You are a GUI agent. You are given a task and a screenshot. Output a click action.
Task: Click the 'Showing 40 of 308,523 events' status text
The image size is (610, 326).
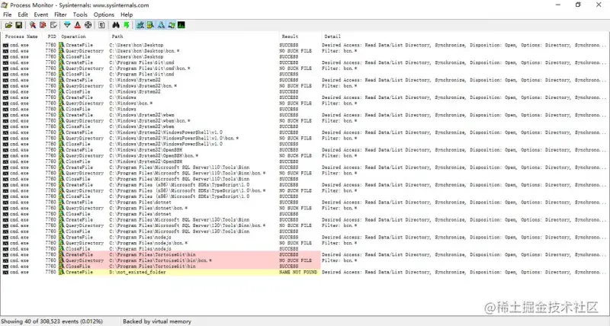52,321
